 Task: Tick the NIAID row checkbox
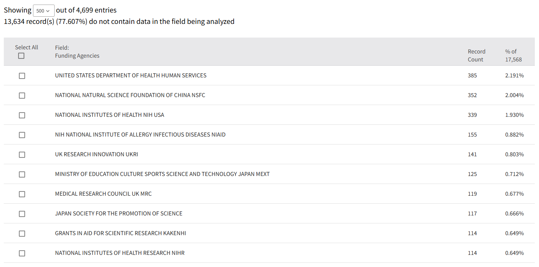pos(22,135)
